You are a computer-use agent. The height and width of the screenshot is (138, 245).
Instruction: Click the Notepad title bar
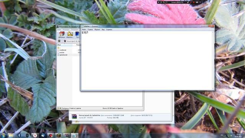pos(140,26)
